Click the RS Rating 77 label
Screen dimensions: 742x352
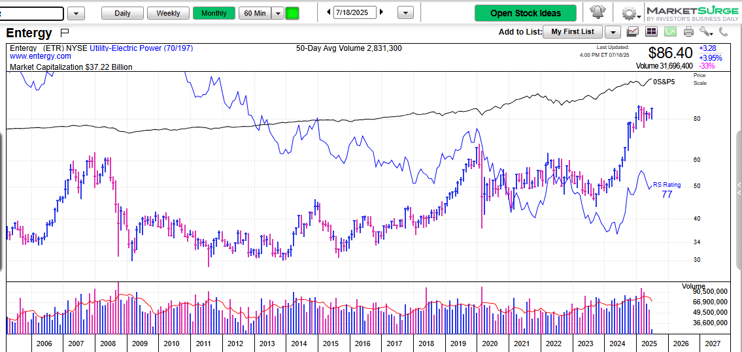(x=667, y=189)
